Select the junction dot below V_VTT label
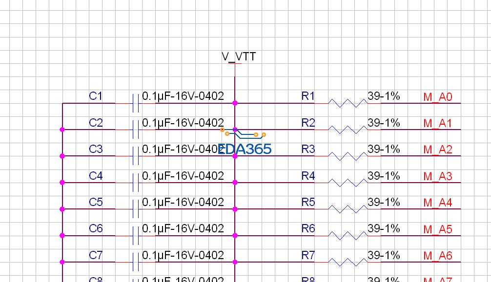The height and width of the screenshot is (282, 491). [x=236, y=103]
